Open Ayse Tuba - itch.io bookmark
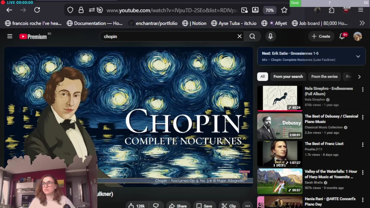Image resolution: width=370 pixels, height=208 pixels. click(x=234, y=23)
